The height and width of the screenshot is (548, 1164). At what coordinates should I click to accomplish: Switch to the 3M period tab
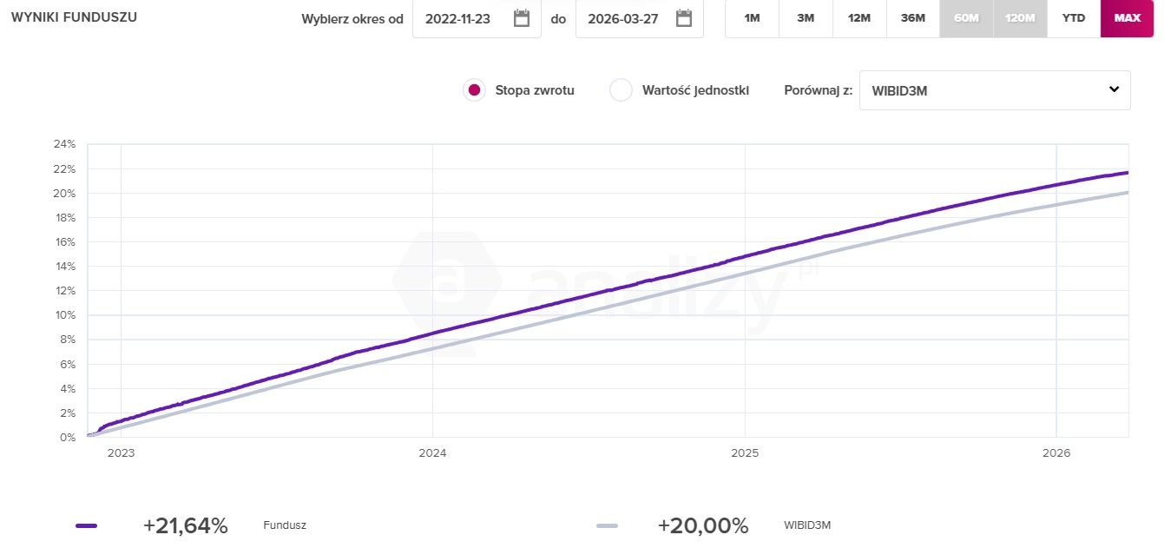point(806,18)
